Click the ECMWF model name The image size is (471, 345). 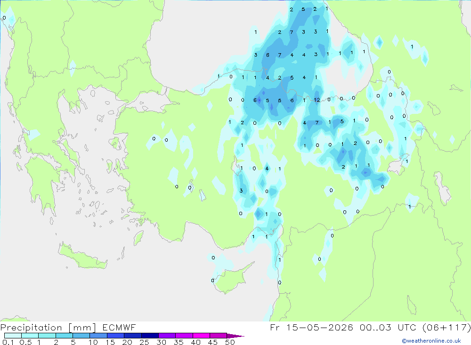119,327
